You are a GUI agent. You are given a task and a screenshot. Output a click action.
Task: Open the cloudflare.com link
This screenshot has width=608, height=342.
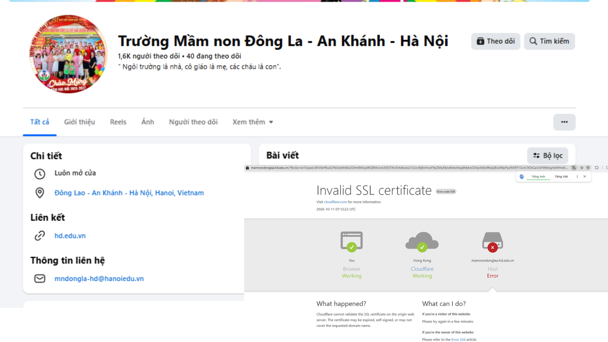(x=335, y=202)
